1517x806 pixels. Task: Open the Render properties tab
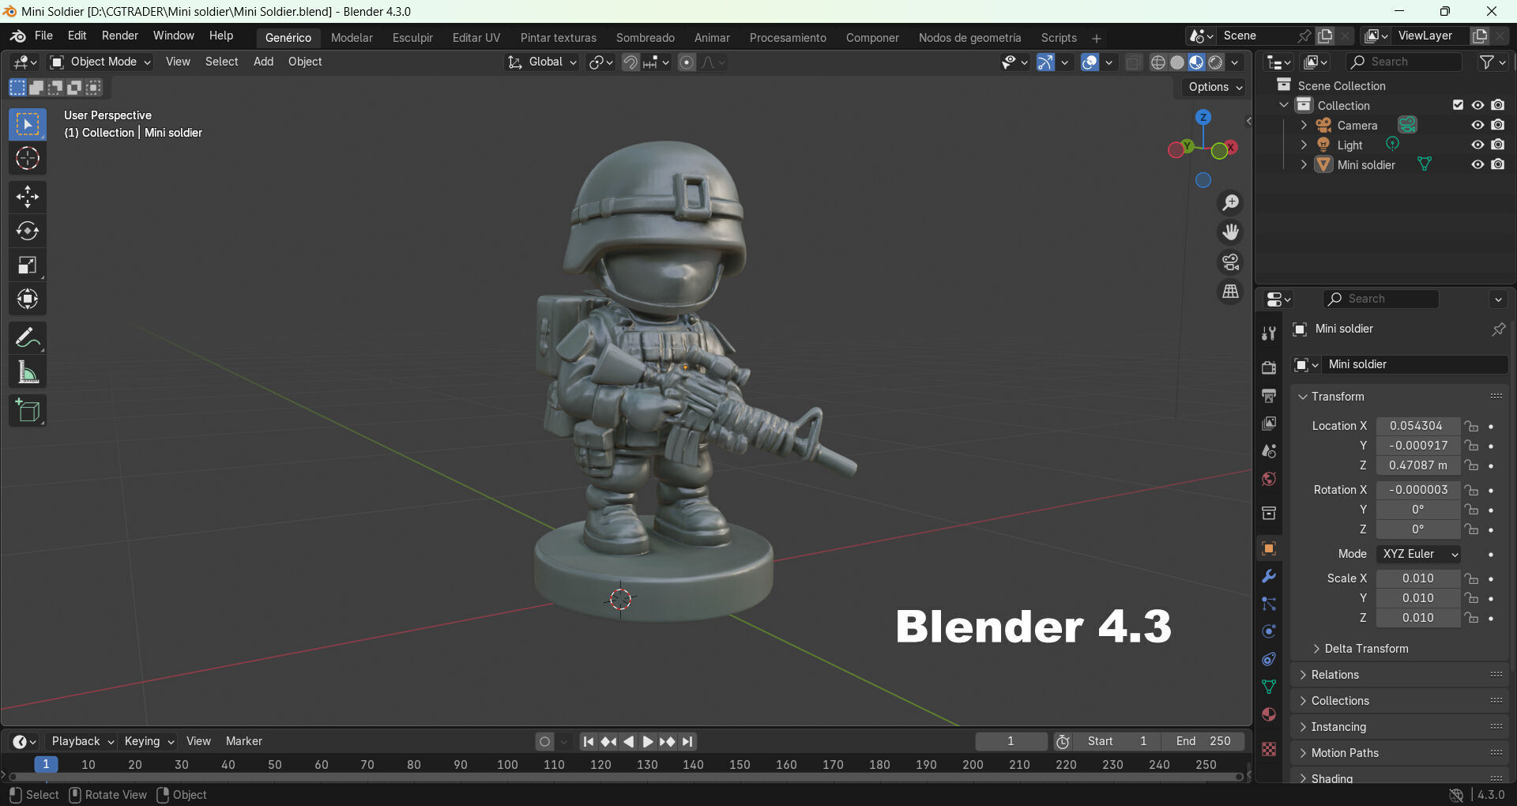click(1269, 367)
